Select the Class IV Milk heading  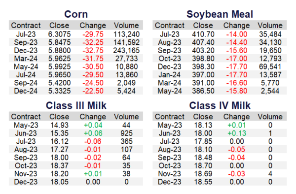[x=220, y=105]
